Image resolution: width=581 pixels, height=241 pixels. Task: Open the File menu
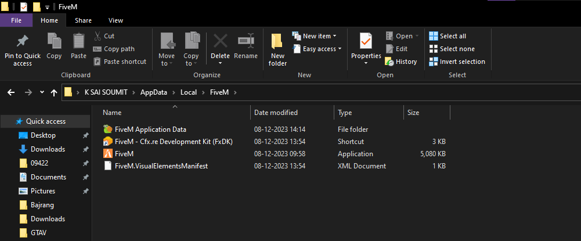point(16,20)
